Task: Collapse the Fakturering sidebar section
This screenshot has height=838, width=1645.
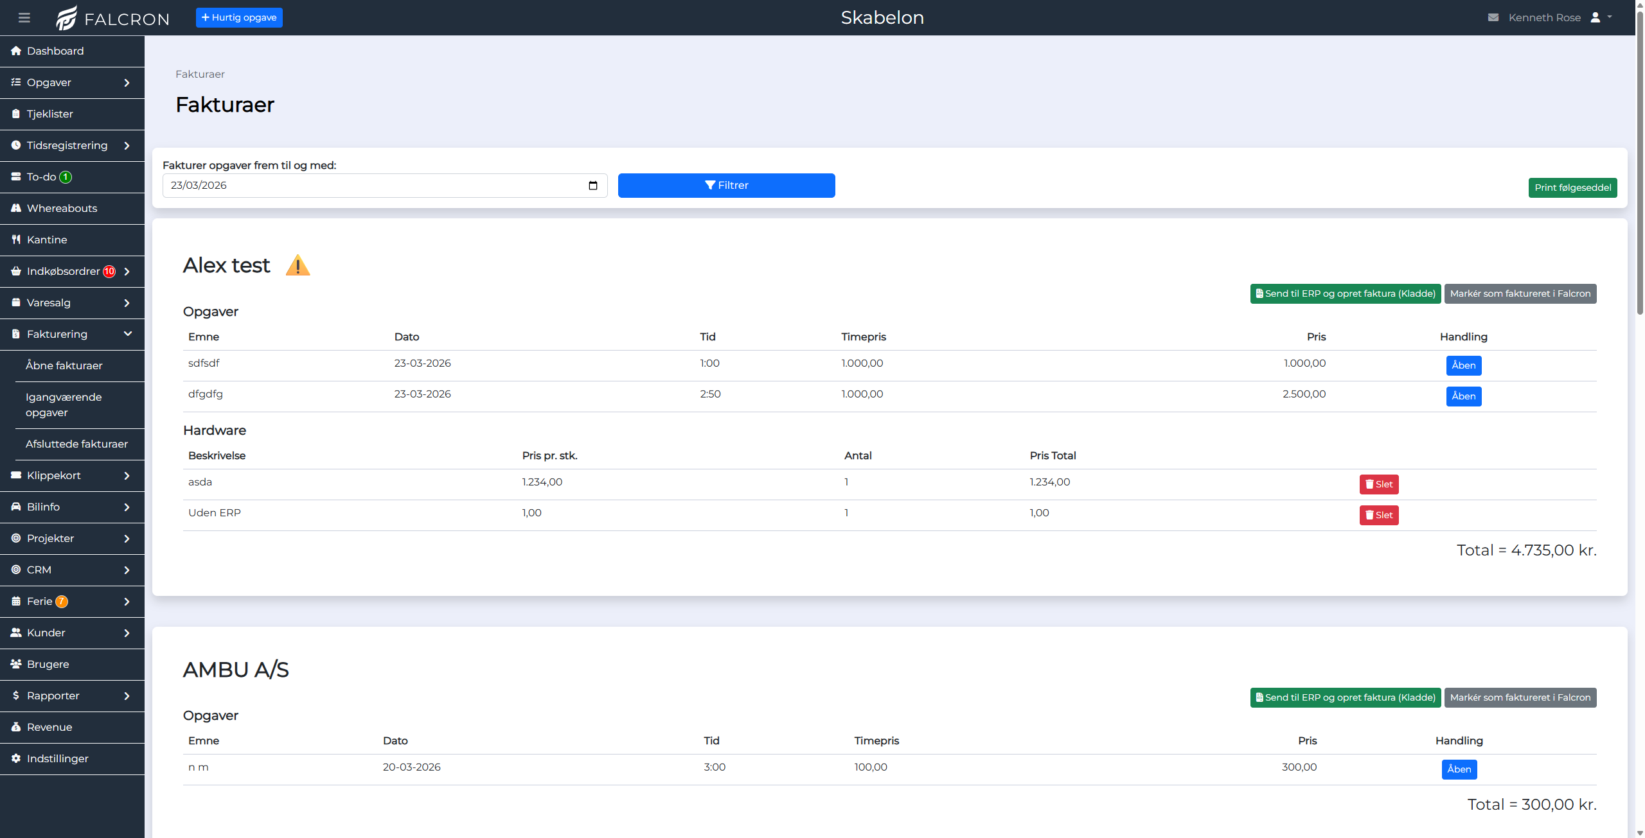Action: (x=128, y=334)
